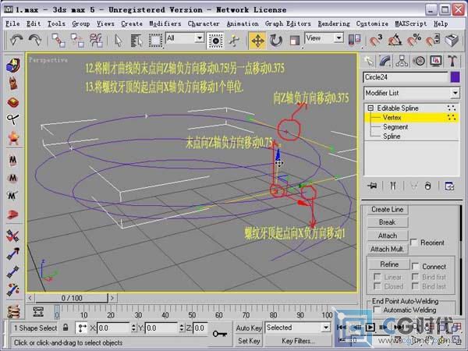Toggle the Bind last checkbox
The width and height of the screenshot is (468, 351).
click(x=415, y=286)
